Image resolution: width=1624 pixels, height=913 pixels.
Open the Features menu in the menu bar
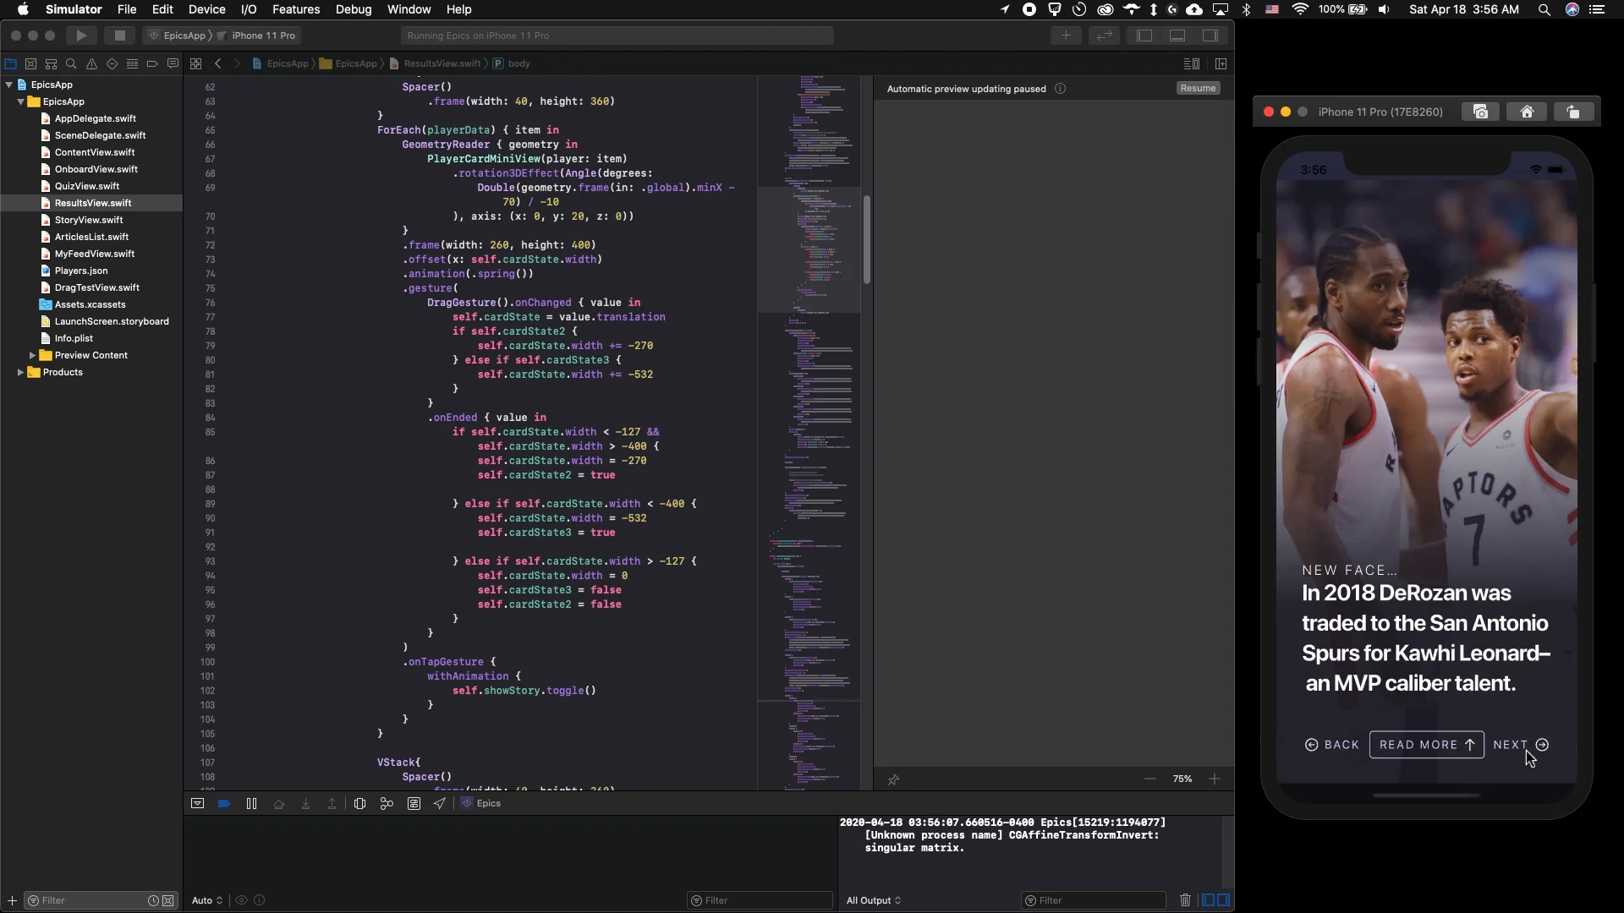tap(295, 9)
